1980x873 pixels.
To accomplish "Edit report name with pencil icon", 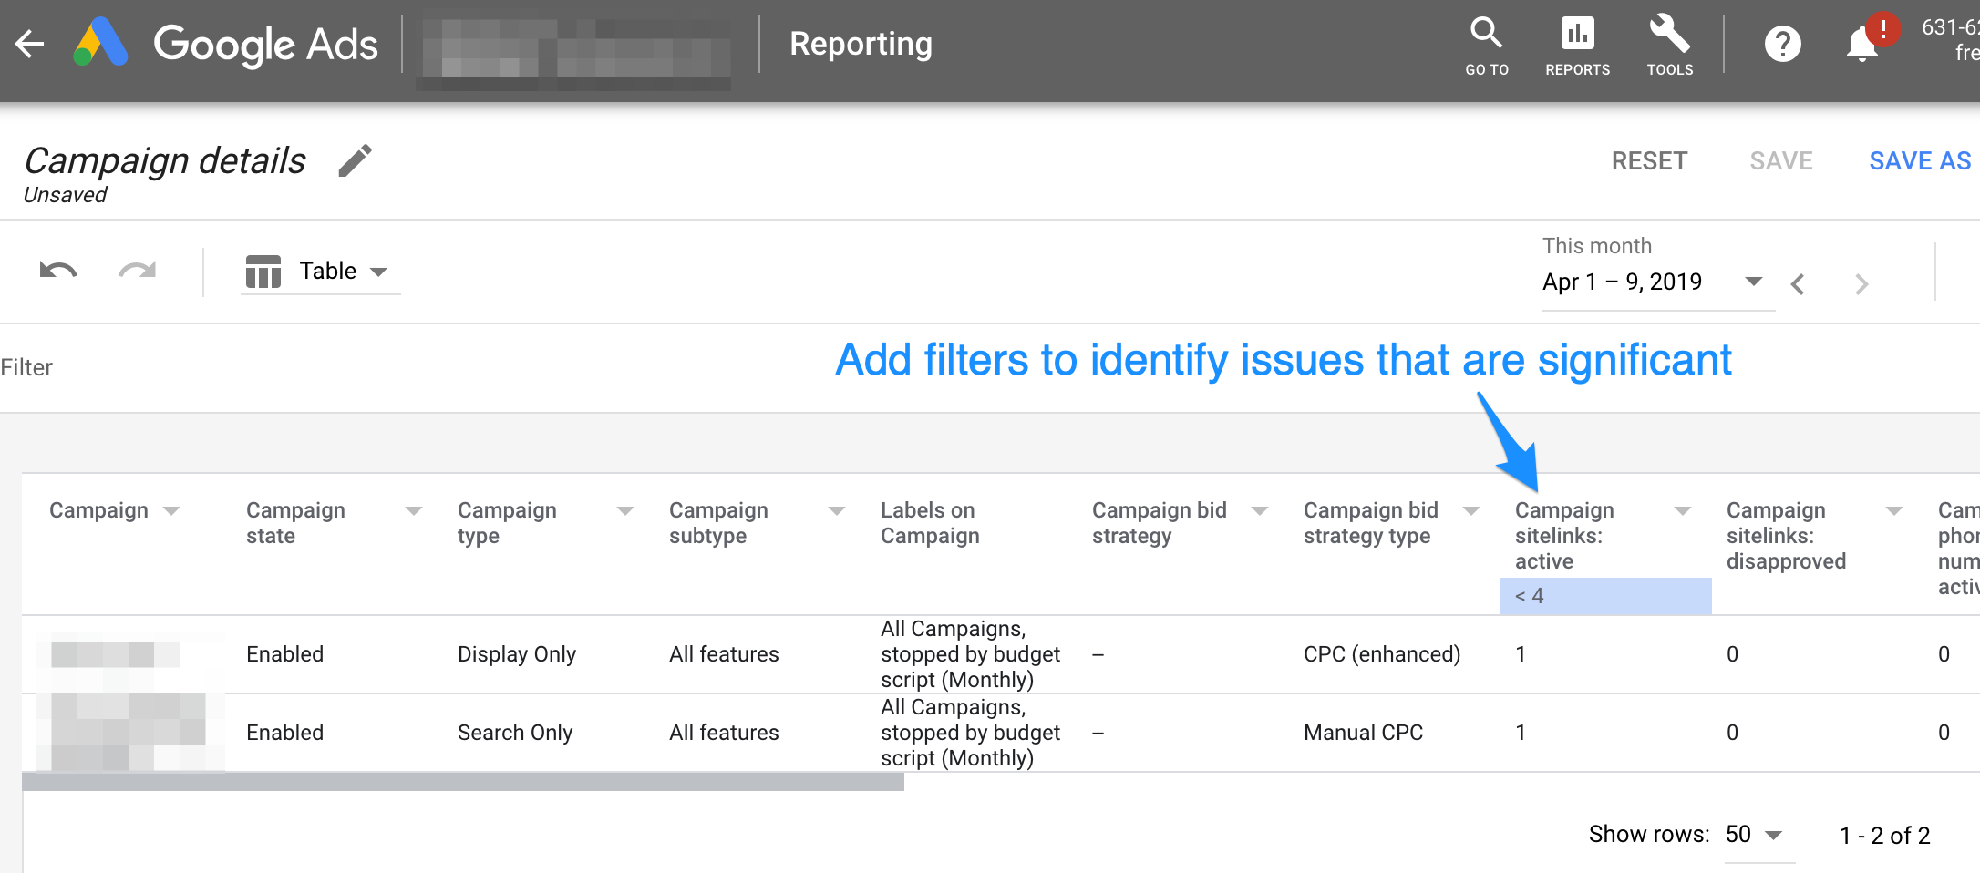I will (x=355, y=160).
